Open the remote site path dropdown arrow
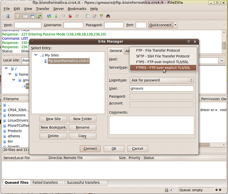 point(222,61)
